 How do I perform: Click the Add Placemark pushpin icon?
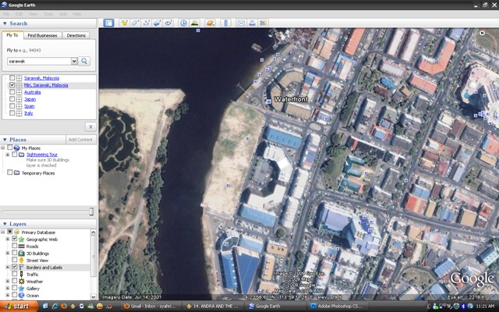tap(124, 23)
